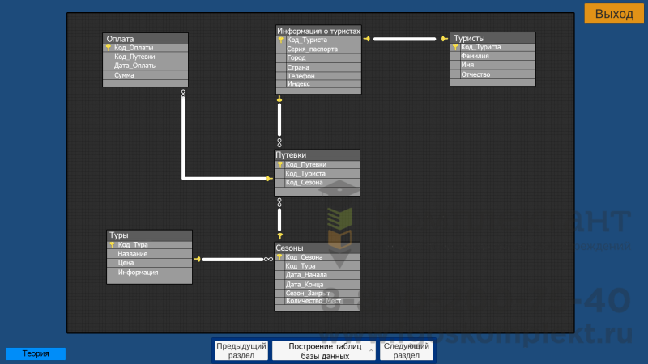Viewport: 648px width, 364px height.
Task: Click the key icon next to Код_Сезона in Сезоны
Action: [280, 256]
